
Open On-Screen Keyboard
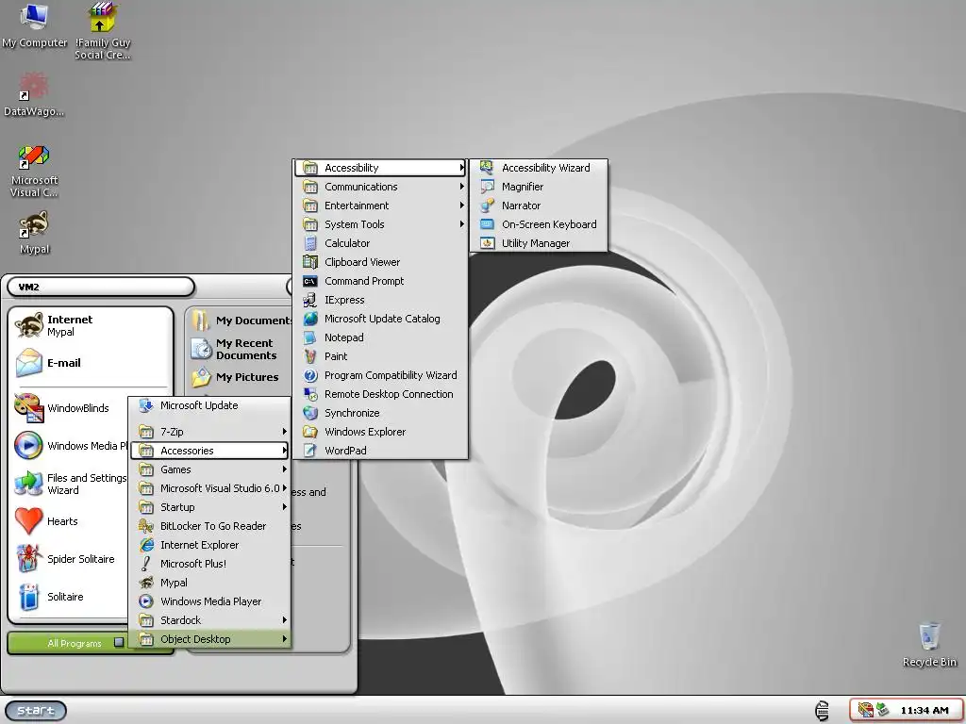pos(539,224)
